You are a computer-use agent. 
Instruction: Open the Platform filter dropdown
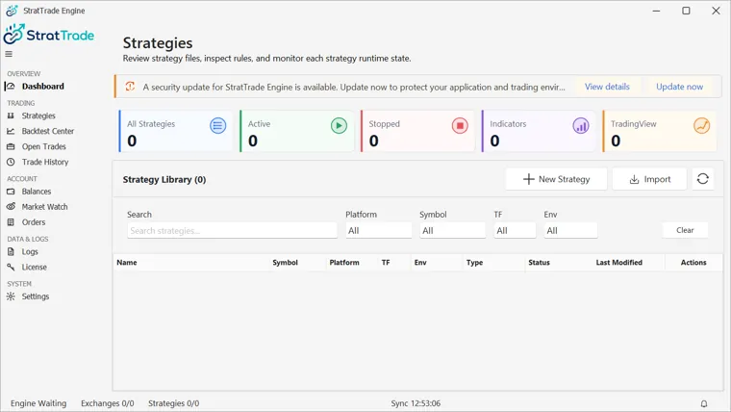(379, 230)
